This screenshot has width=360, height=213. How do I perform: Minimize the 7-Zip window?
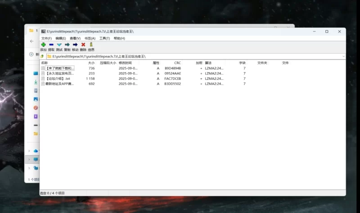tap(314, 31)
